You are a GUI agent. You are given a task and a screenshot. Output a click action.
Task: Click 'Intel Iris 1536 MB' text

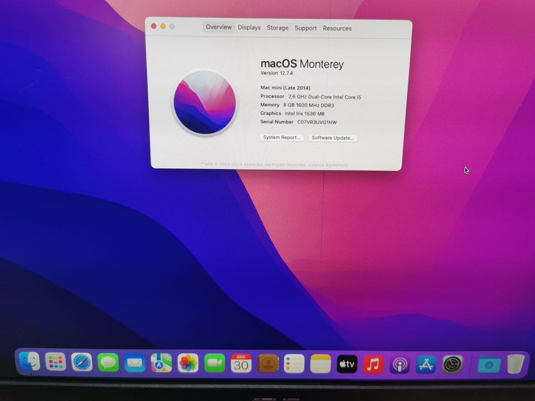pos(305,114)
